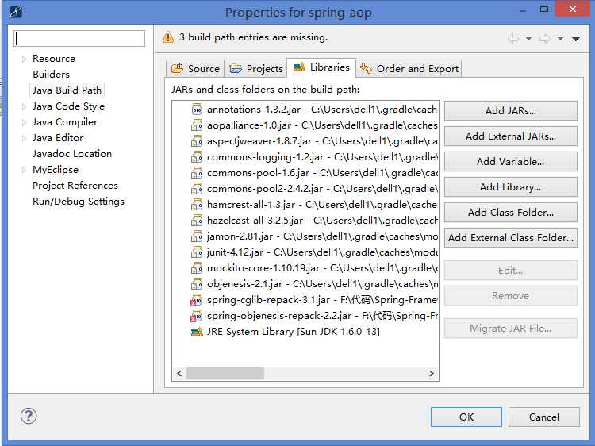
Task: Click the jar icon beside aspectjweaver-1.8.7.jar
Action: coord(196,141)
